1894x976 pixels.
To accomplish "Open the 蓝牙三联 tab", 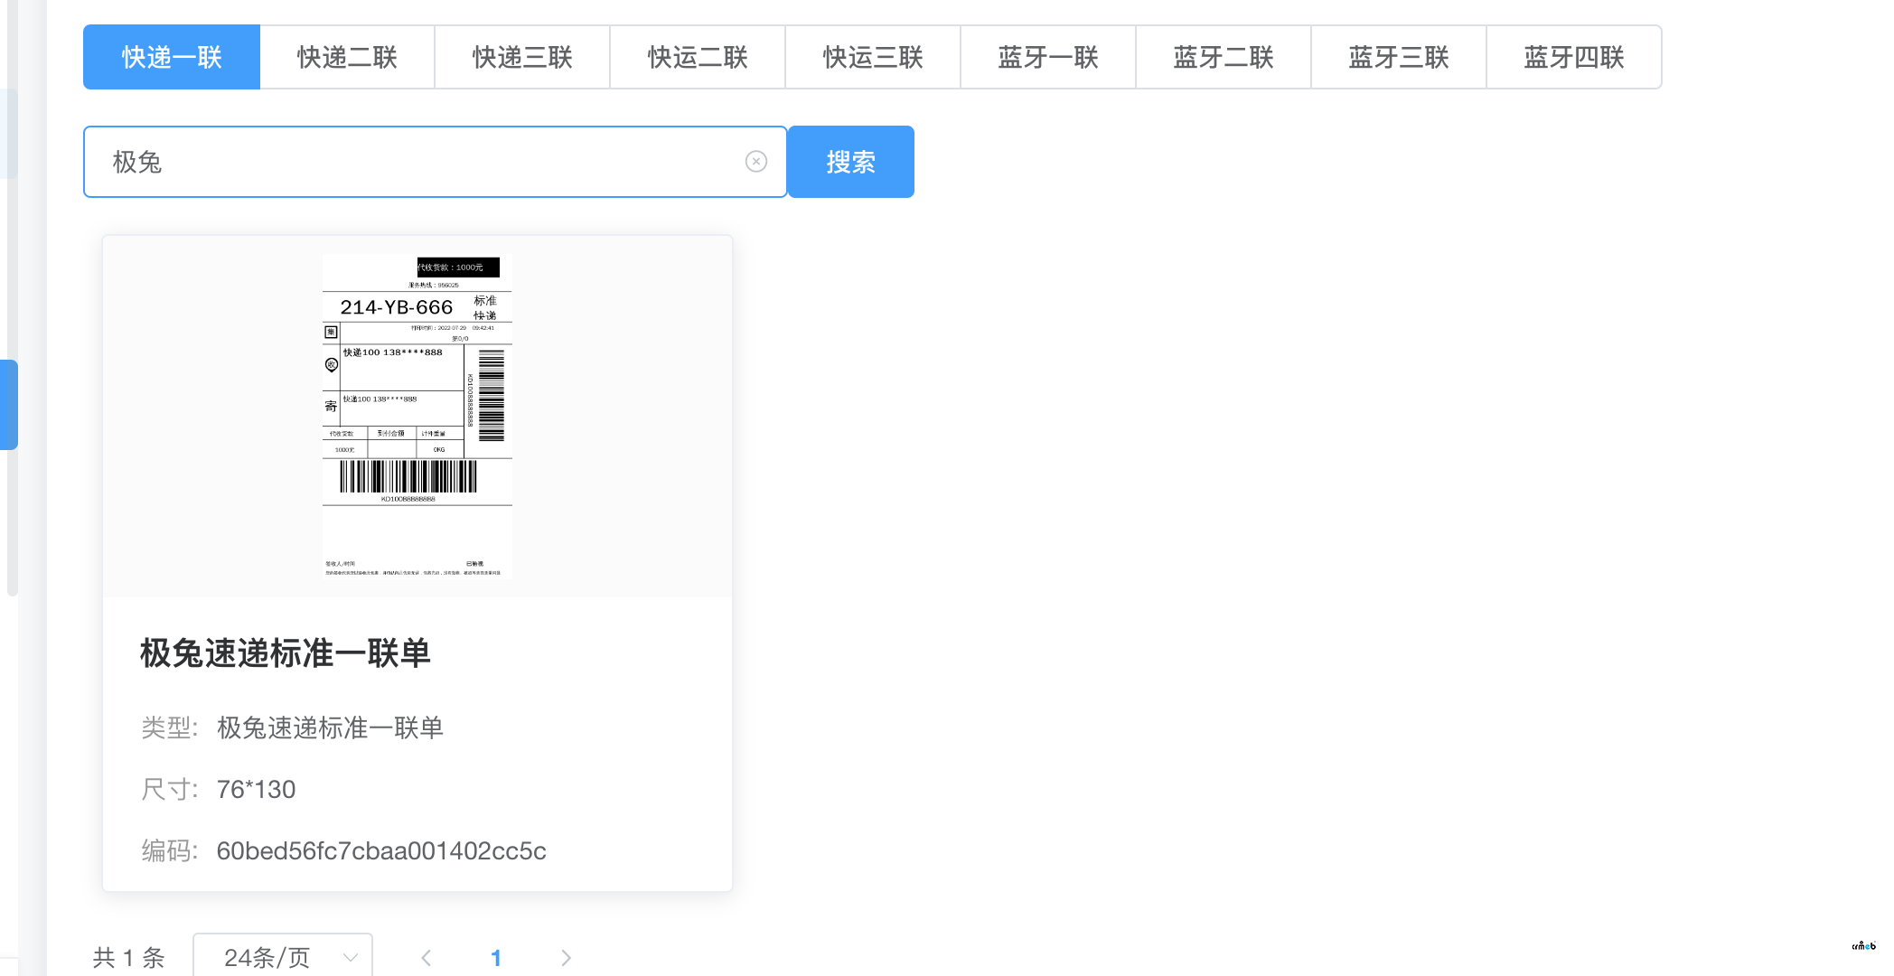I will point(1399,57).
